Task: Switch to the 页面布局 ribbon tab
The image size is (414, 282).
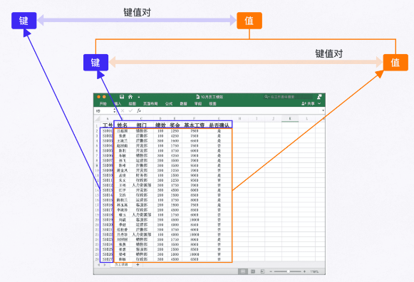Action: (x=150, y=104)
